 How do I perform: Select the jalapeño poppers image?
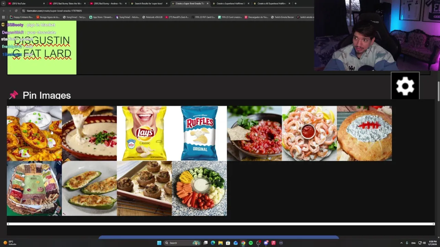(x=89, y=188)
